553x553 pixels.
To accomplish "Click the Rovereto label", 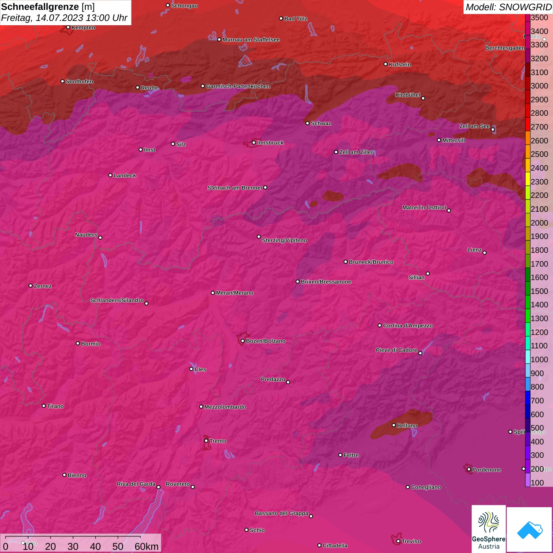I will [x=178, y=484].
